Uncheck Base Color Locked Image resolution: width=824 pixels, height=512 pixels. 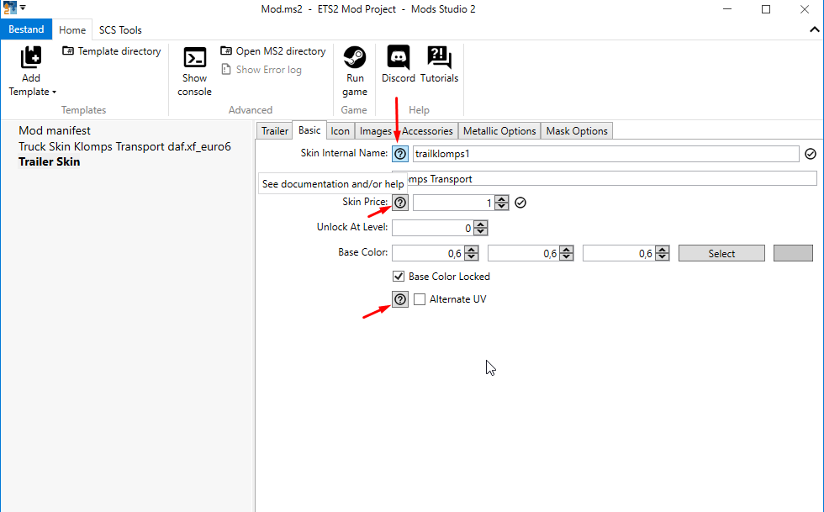coord(398,276)
